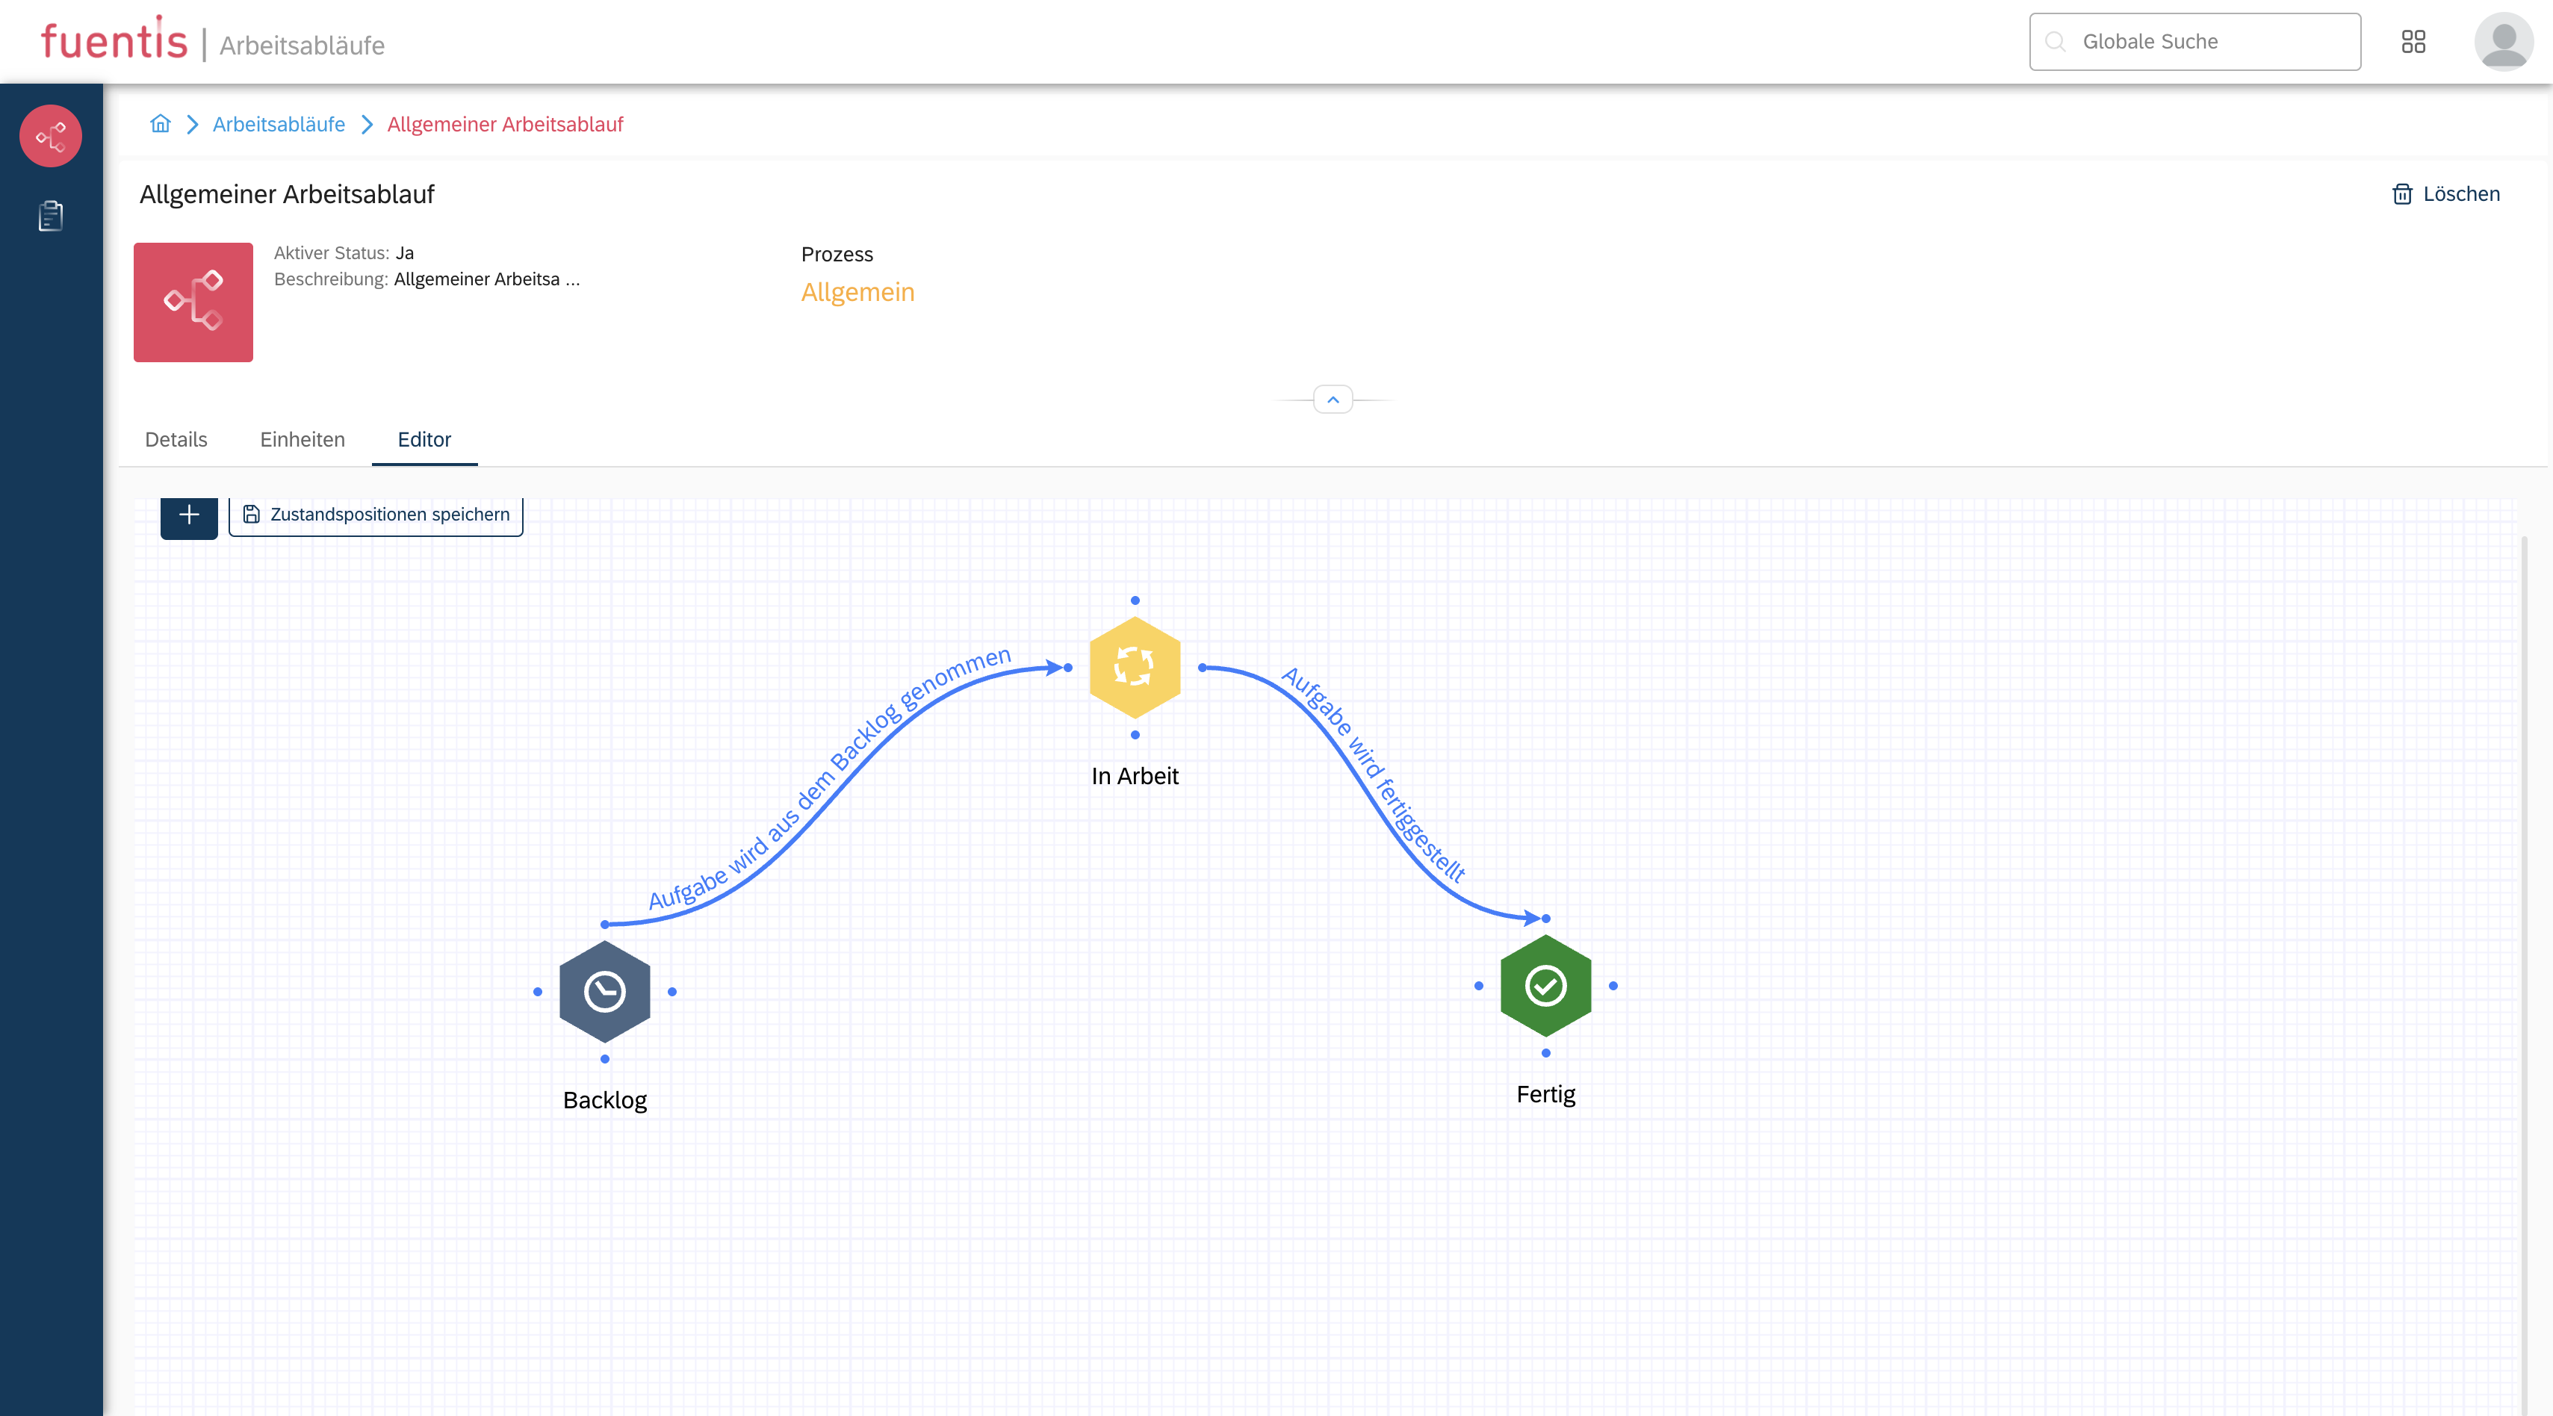Switch to the Details tab

[176, 439]
